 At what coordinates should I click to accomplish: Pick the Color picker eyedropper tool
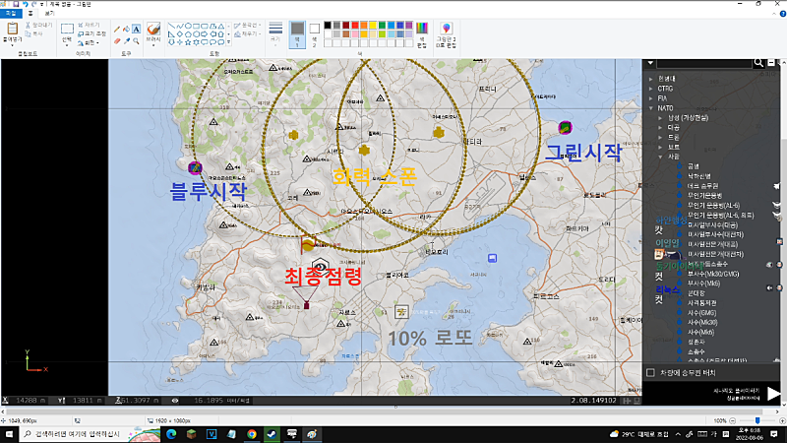[x=128, y=40]
